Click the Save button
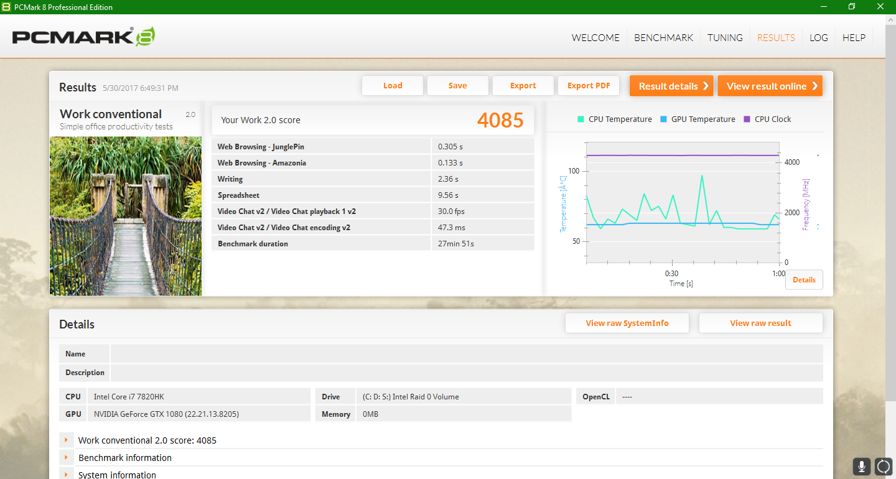Viewport: 896px width, 479px height. click(x=458, y=86)
